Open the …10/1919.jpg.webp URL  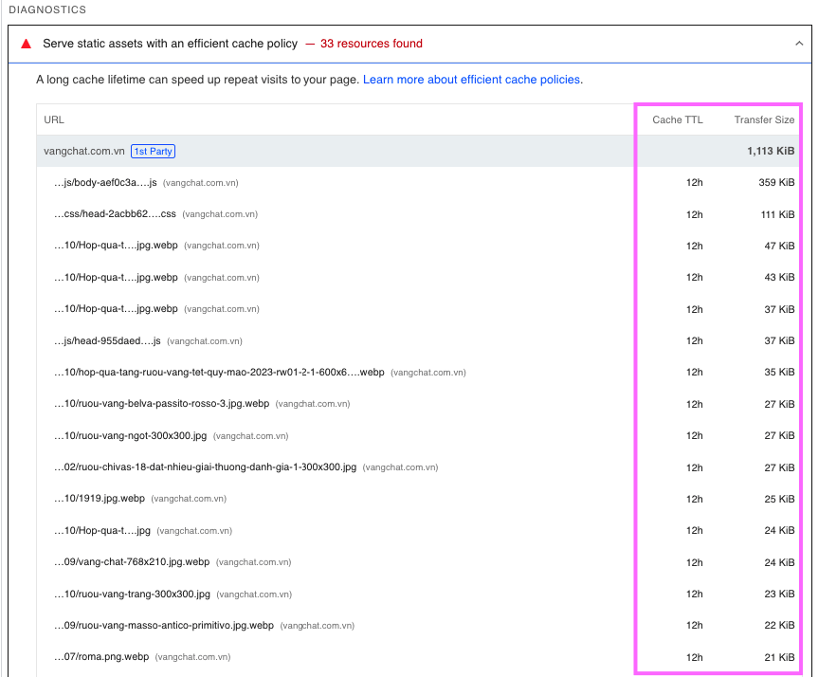(100, 499)
